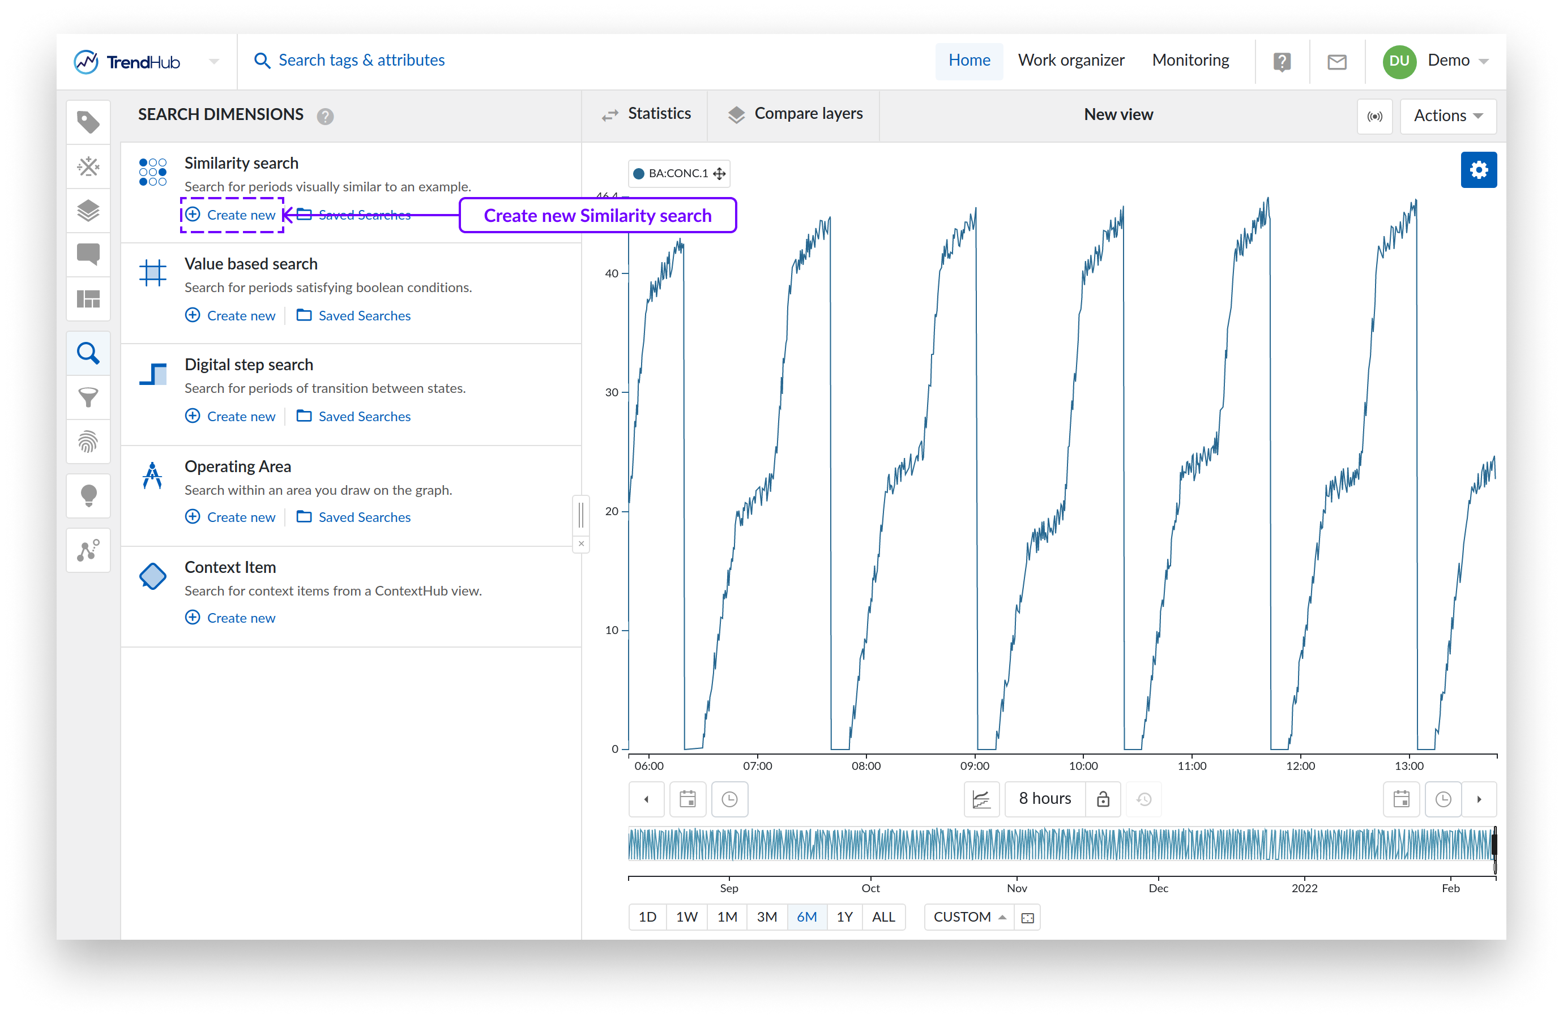Open the Actions dropdown
The image size is (1563, 1019).
click(1447, 116)
